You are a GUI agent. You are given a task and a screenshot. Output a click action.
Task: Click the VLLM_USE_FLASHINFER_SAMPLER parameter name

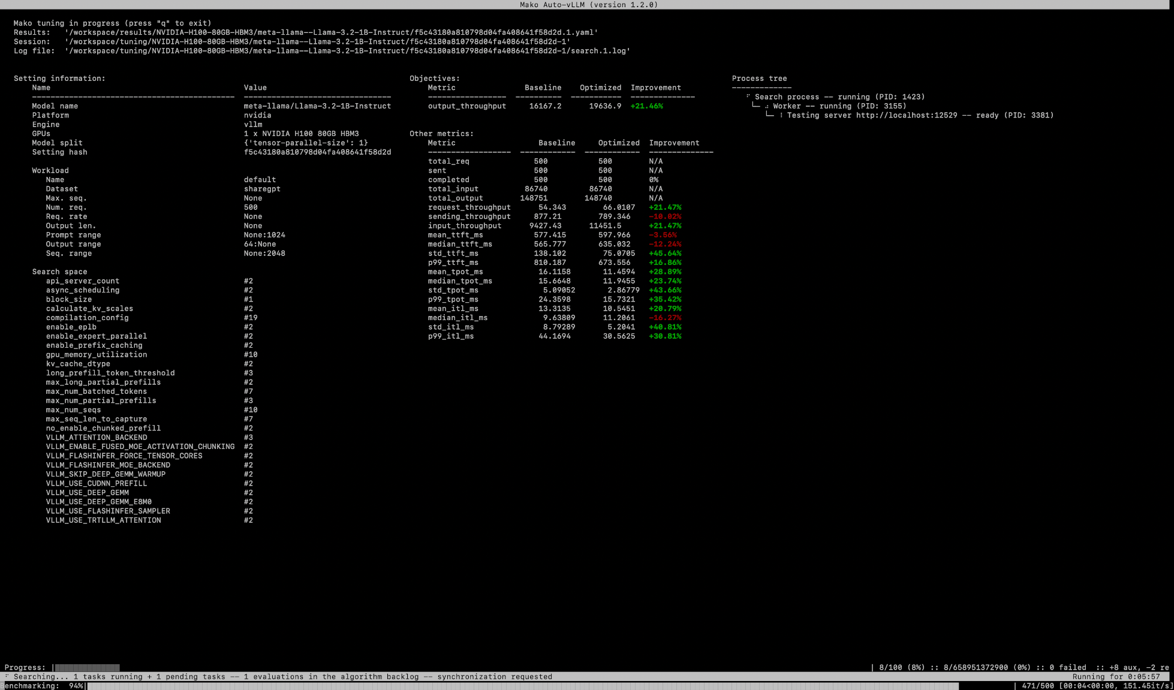tap(108, 511)
